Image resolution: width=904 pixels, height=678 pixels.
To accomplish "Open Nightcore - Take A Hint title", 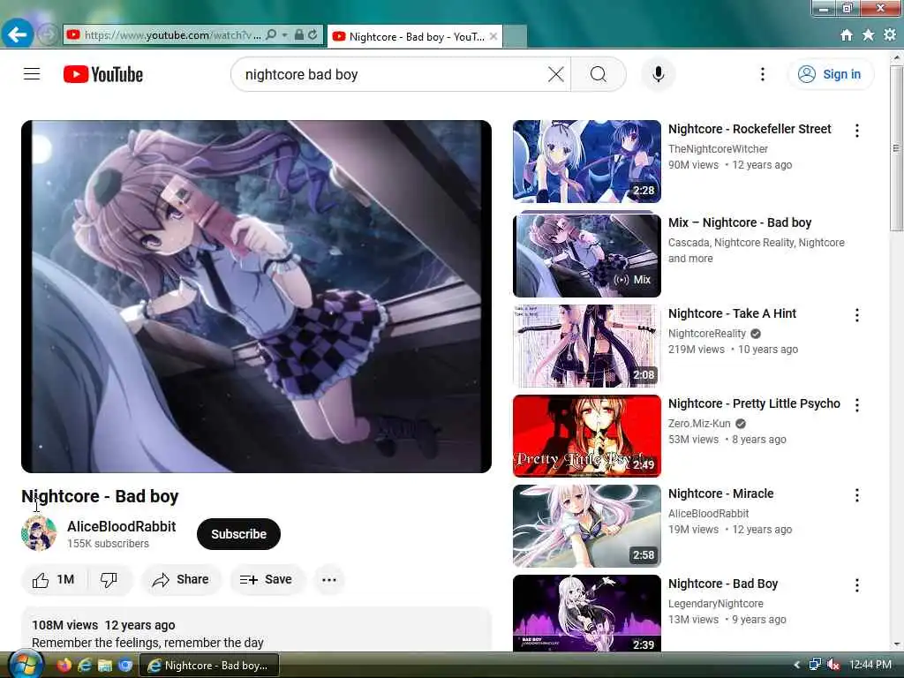I will pos(732,313).
